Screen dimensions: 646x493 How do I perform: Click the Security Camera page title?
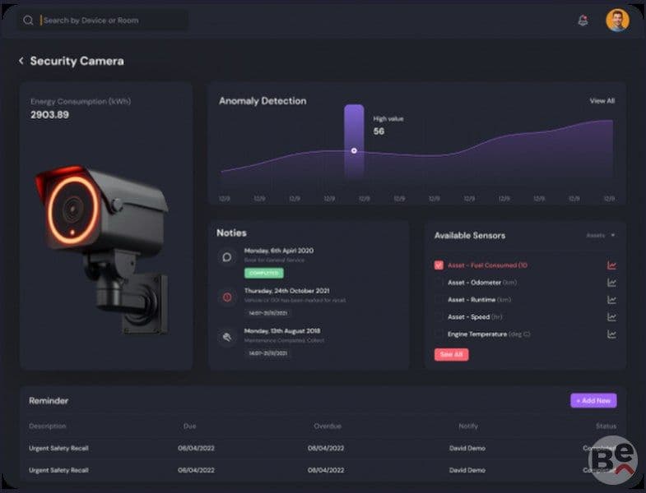tap(77, 61)
